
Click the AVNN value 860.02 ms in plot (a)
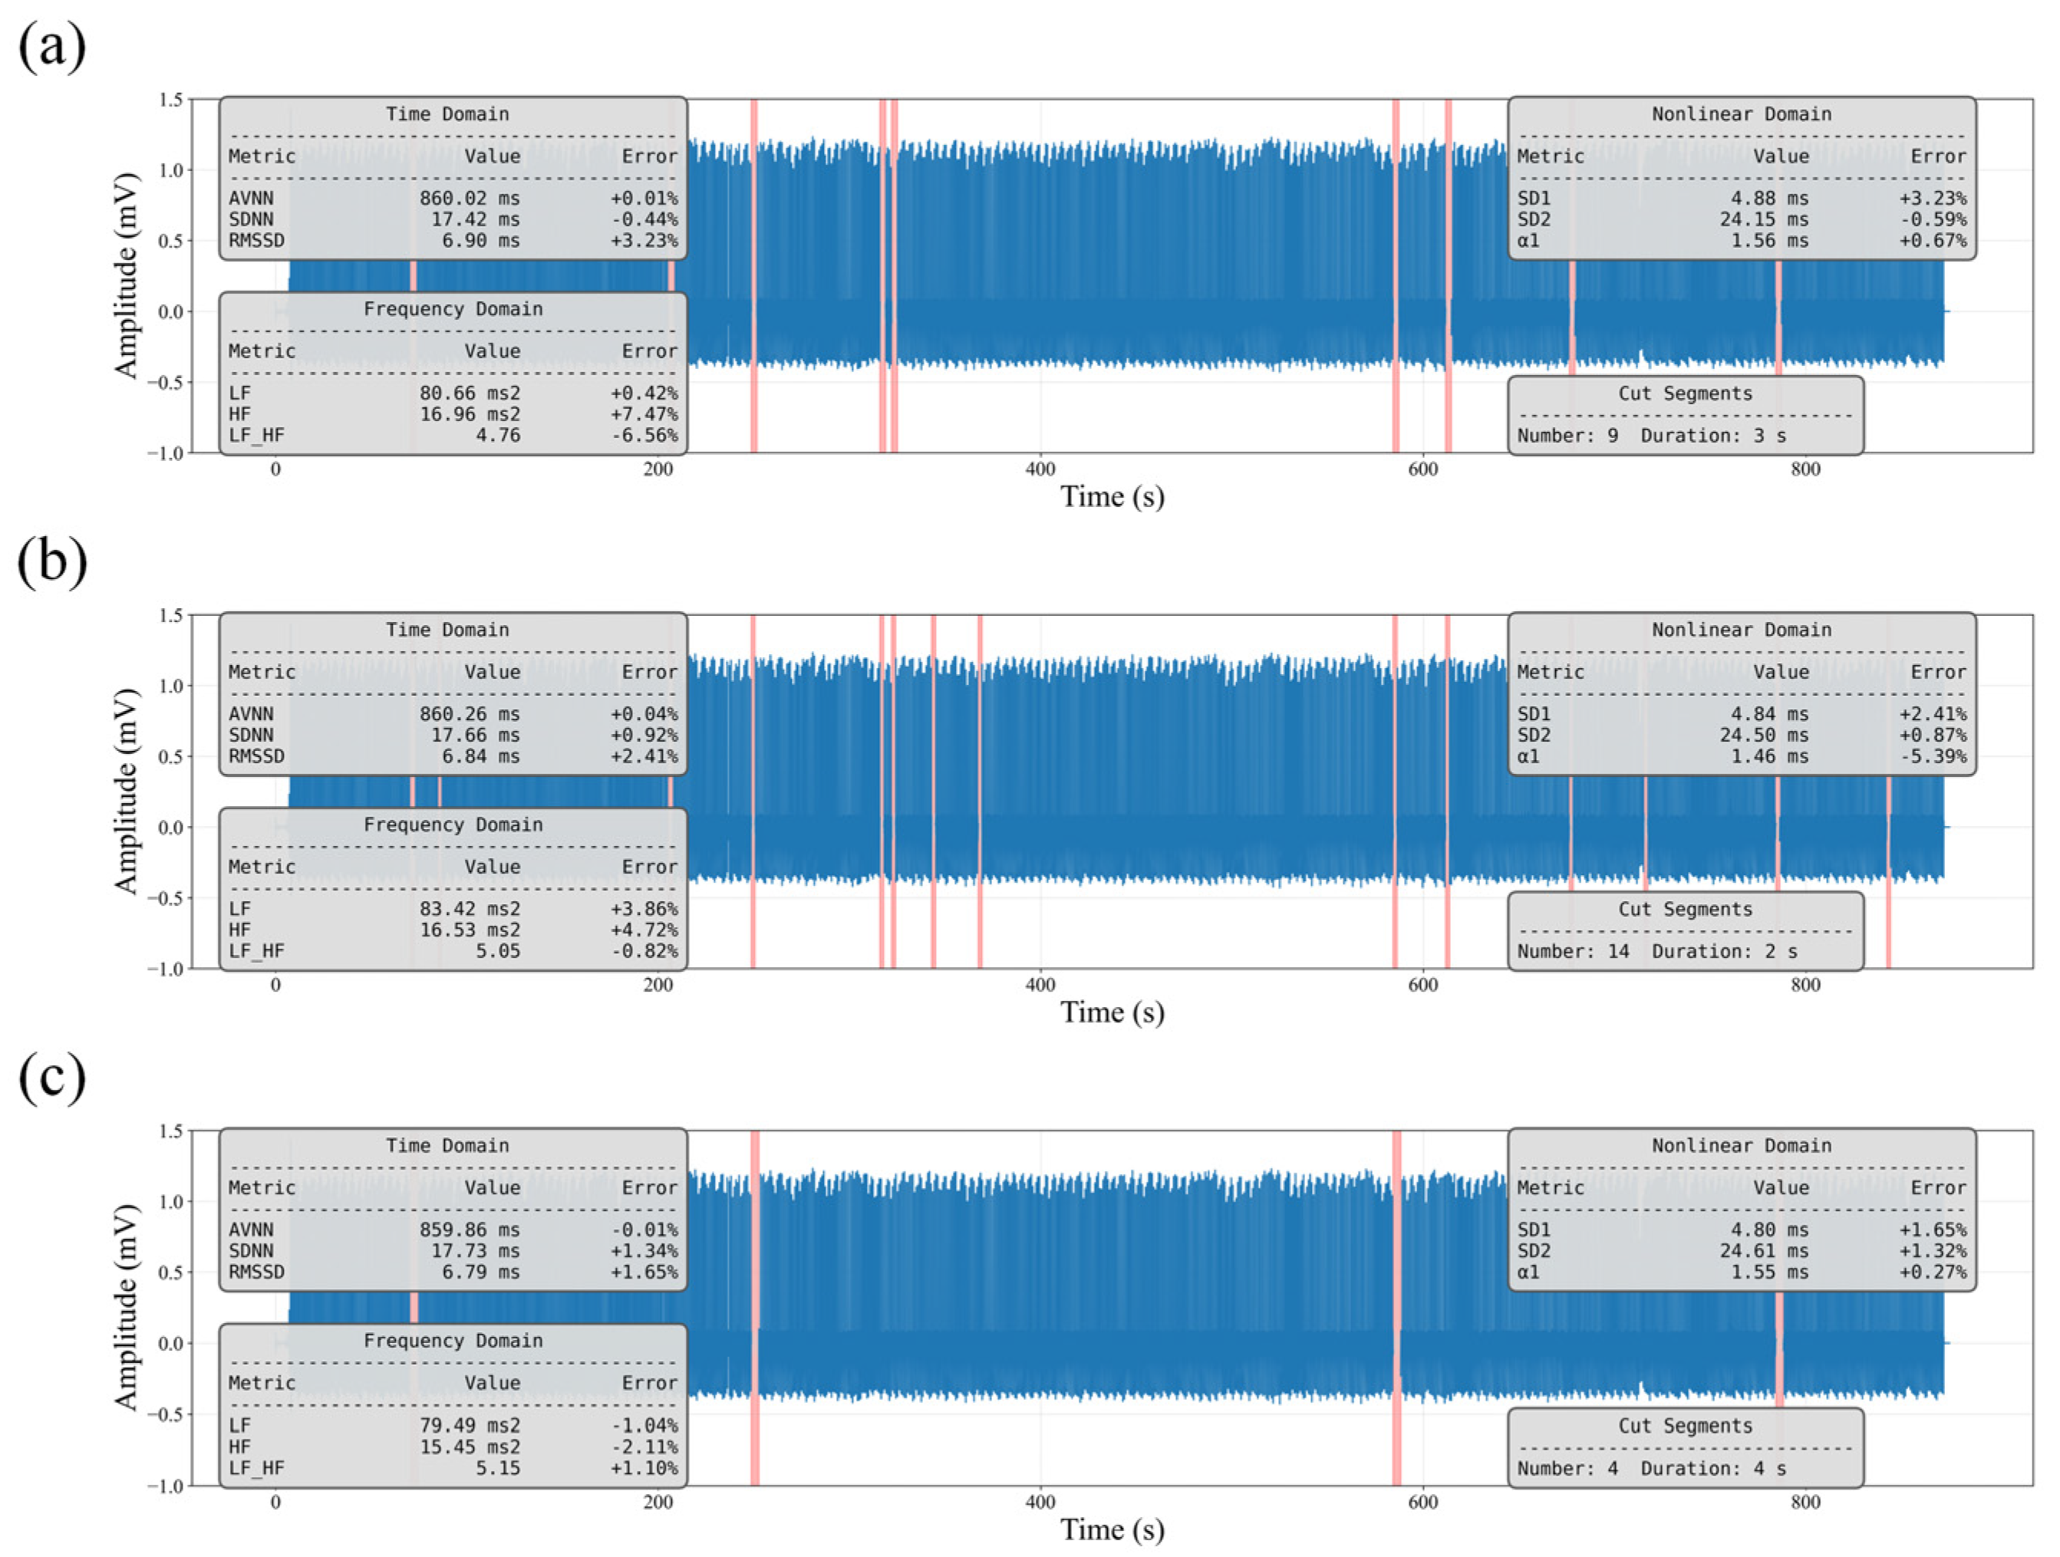470,199
